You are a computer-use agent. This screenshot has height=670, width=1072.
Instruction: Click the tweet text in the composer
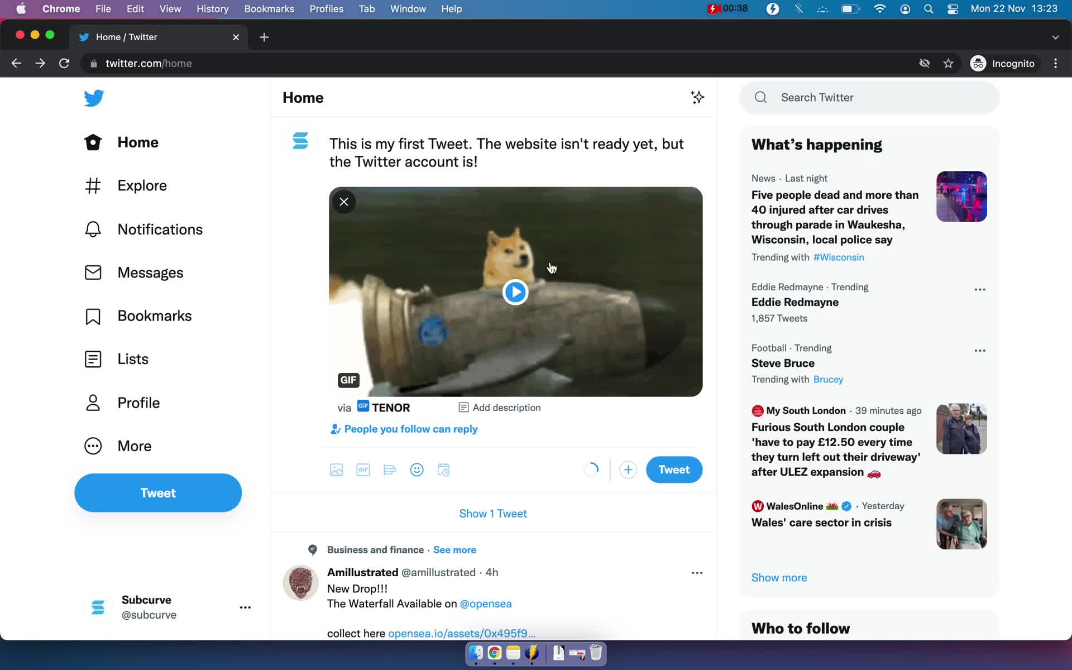coord(506,152)
